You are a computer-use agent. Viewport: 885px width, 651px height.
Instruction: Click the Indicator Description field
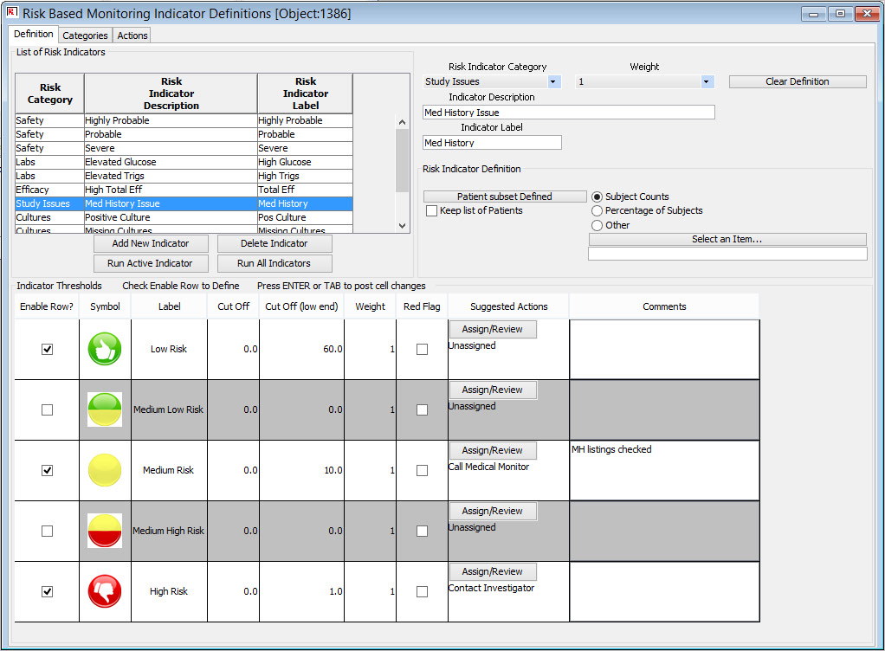(x=569, y=113)
